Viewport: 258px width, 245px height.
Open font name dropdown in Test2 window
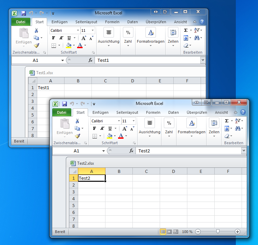pyautogui.click(x=119, y=121)
